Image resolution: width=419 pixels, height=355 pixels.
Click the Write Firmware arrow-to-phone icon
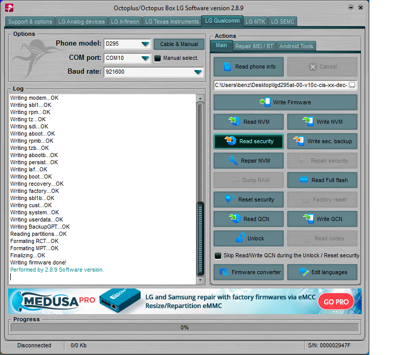[265, 102]
